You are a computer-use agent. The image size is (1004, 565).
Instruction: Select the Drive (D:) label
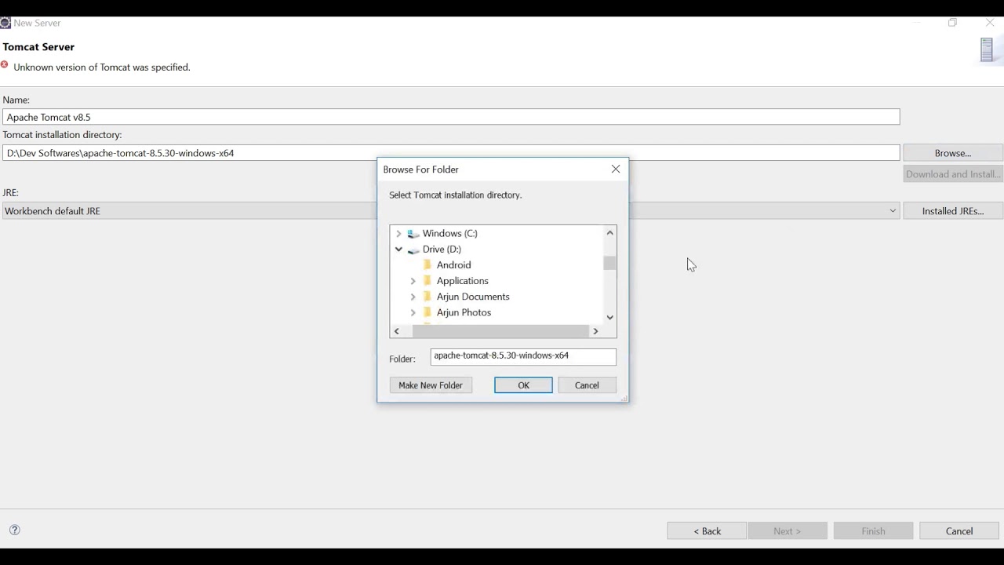pos(442,250)
